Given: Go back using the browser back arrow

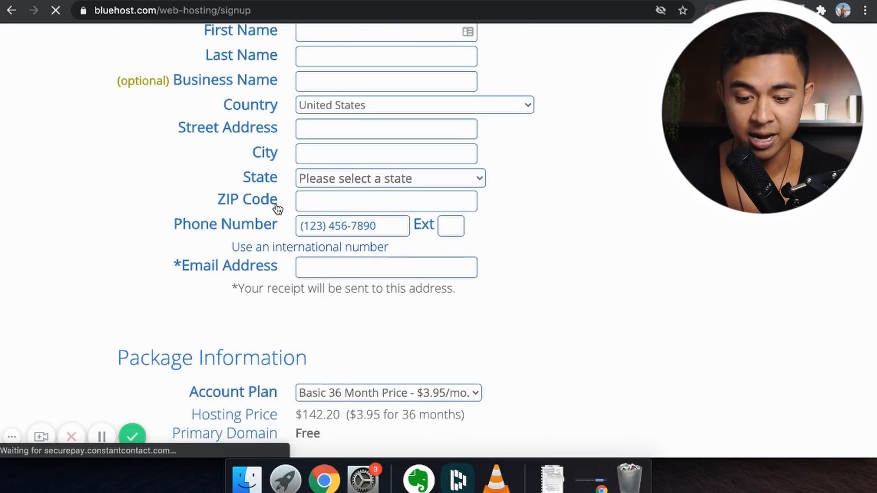Looking at the screenshot, I should click(12, 10).
